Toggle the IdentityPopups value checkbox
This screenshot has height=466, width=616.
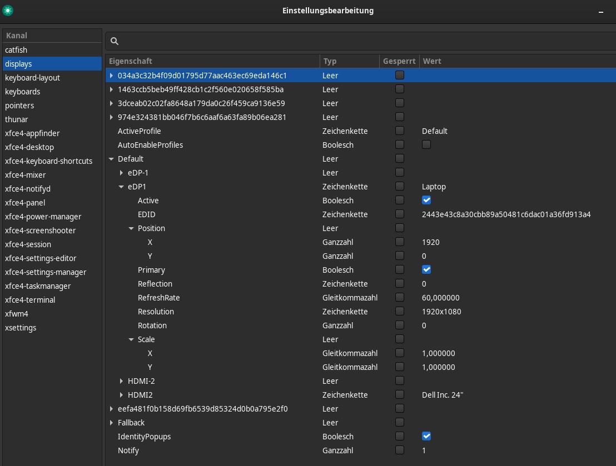tap(426, 436)
